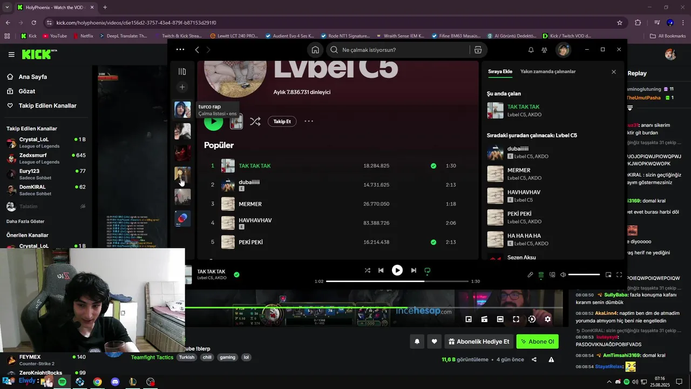
Task: Open lyrics microphone icon in Spotify
Action: click(530, 274)
